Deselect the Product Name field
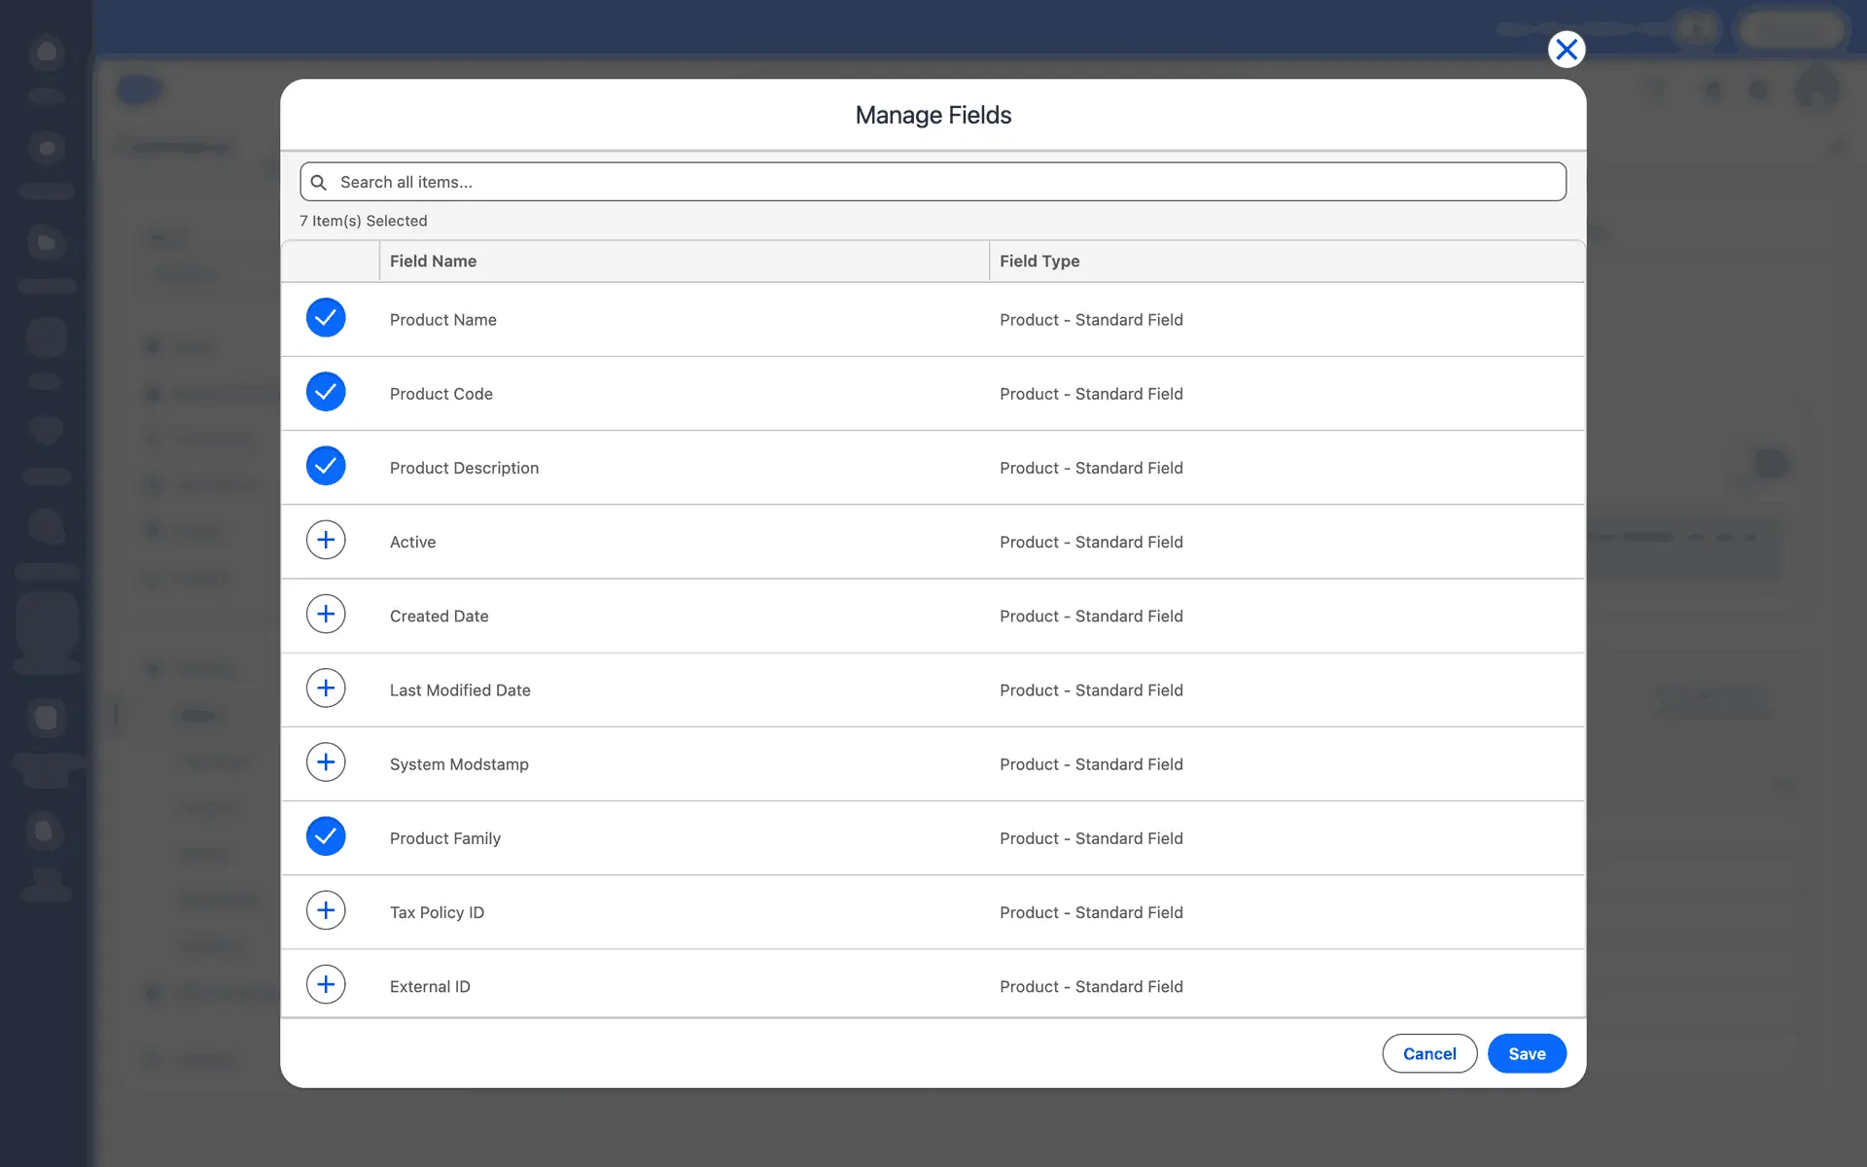 click(x=326, y=317)
